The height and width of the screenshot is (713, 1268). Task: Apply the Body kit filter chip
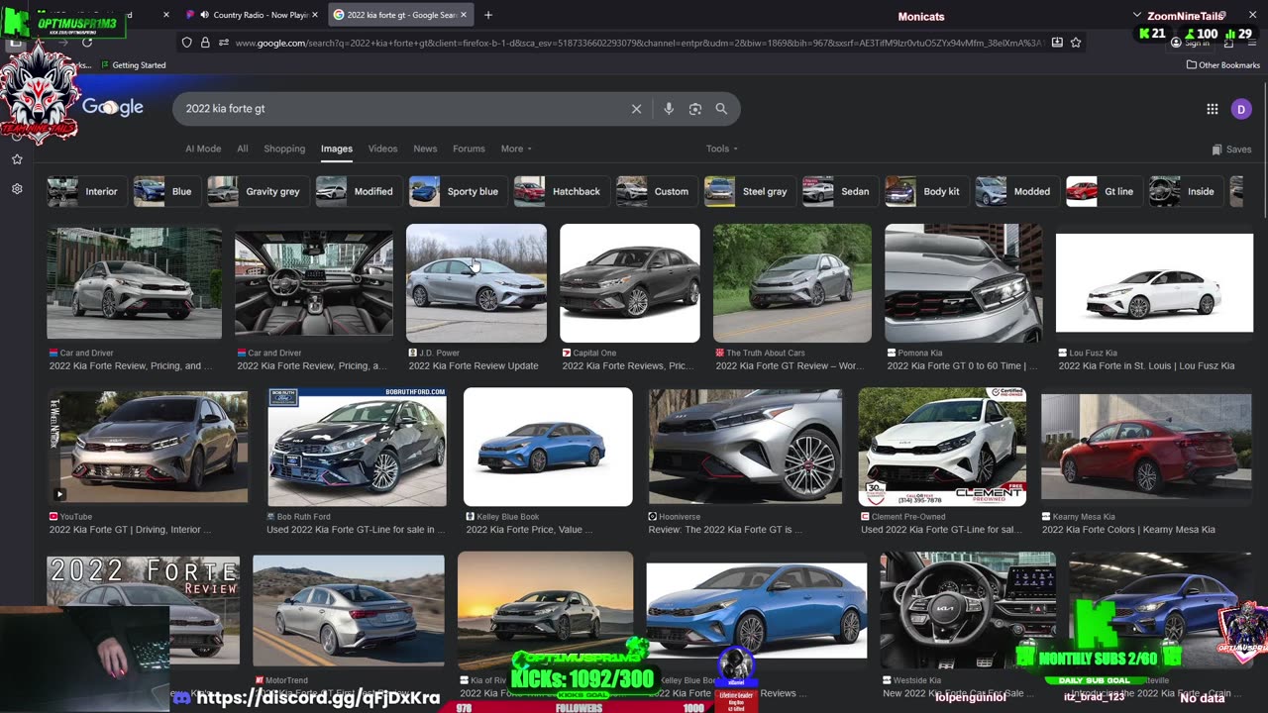pos(927,191)
